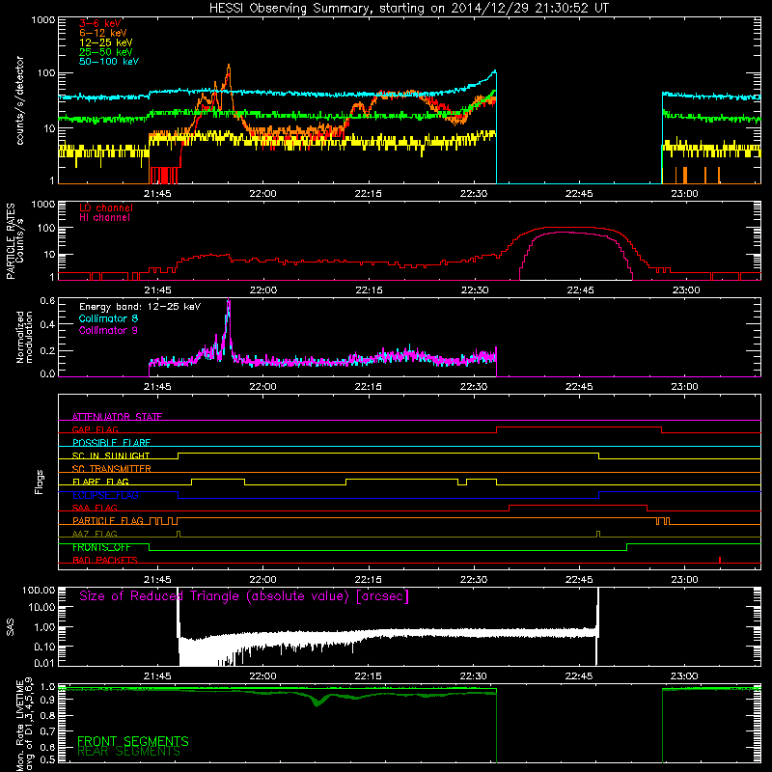Click the 'Size of Reduced Triangle' caption
772x772 pixels.
tap(244, 596)
